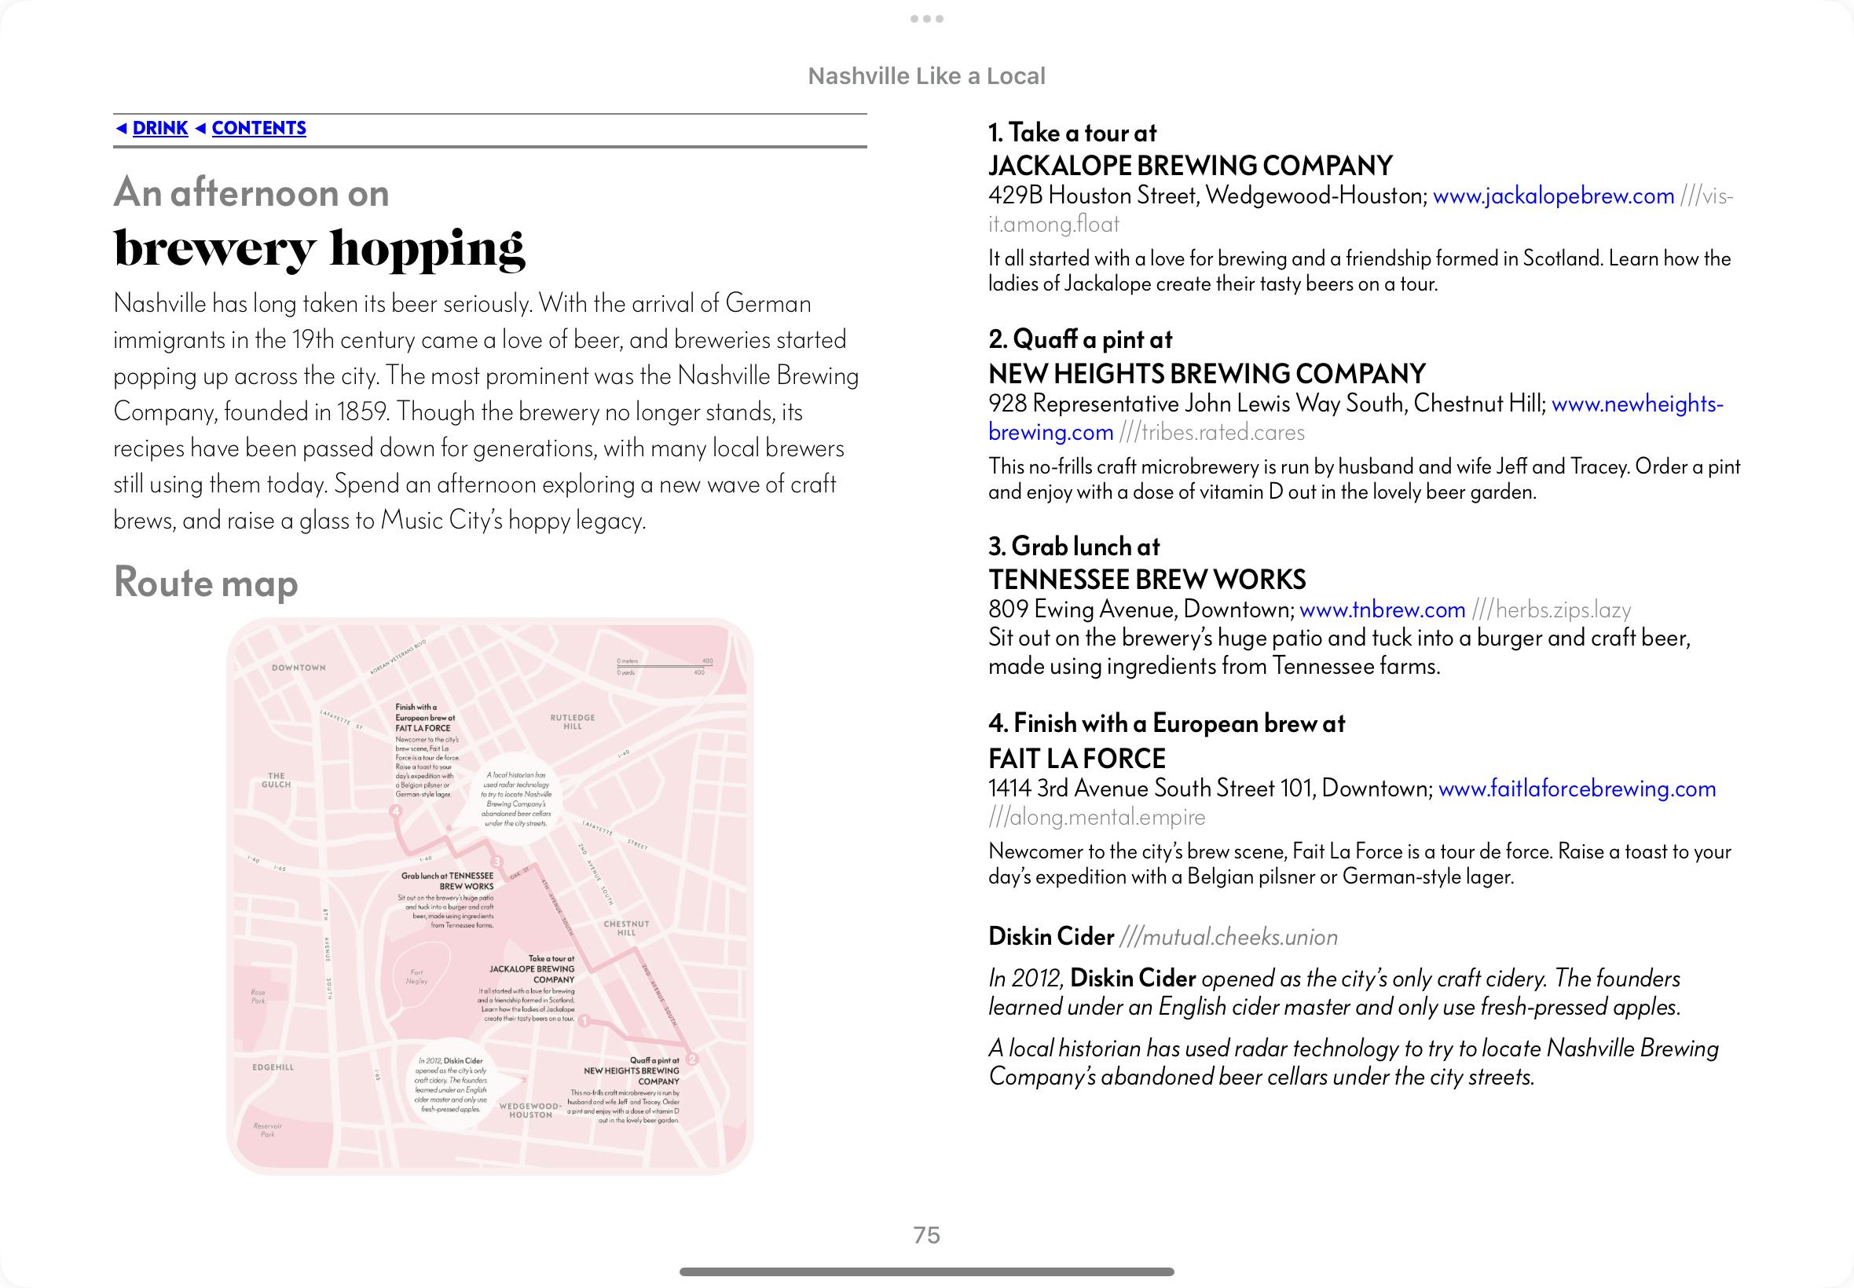Image resolution: width=1854 pixels, height=1288 pixels.
Task: Tap the page number 75
Action: click(926, 1235)
